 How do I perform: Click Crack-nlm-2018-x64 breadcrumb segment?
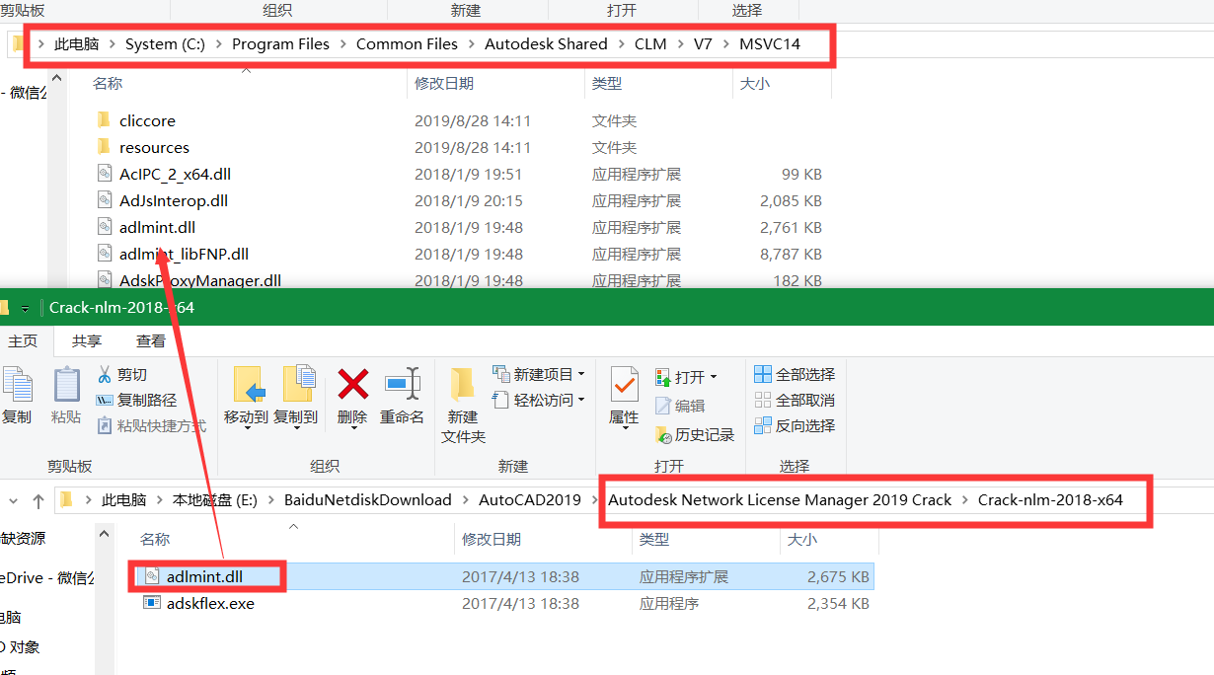coord(1050,500)
